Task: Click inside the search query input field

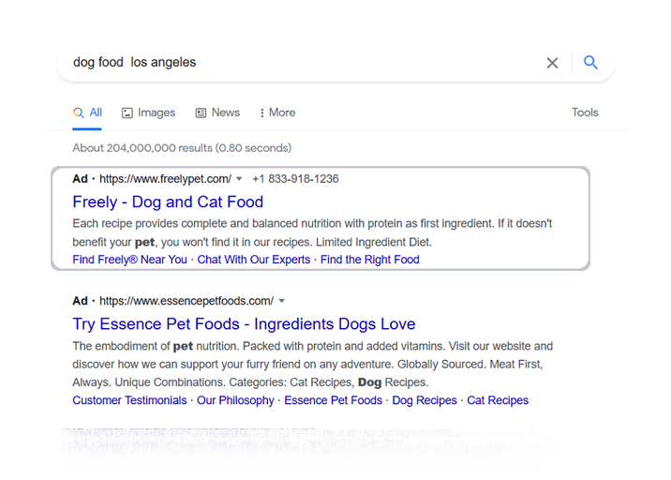Action: coord(300,63)
